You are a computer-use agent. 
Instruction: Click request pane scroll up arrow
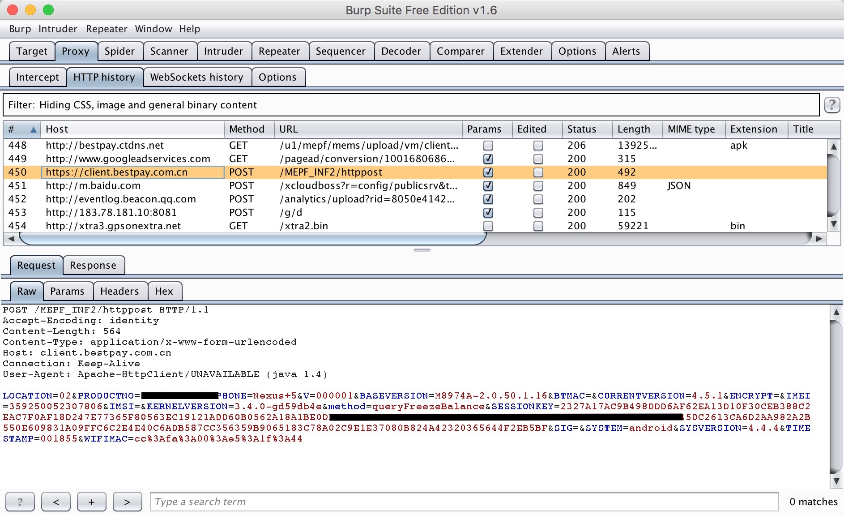836,312
